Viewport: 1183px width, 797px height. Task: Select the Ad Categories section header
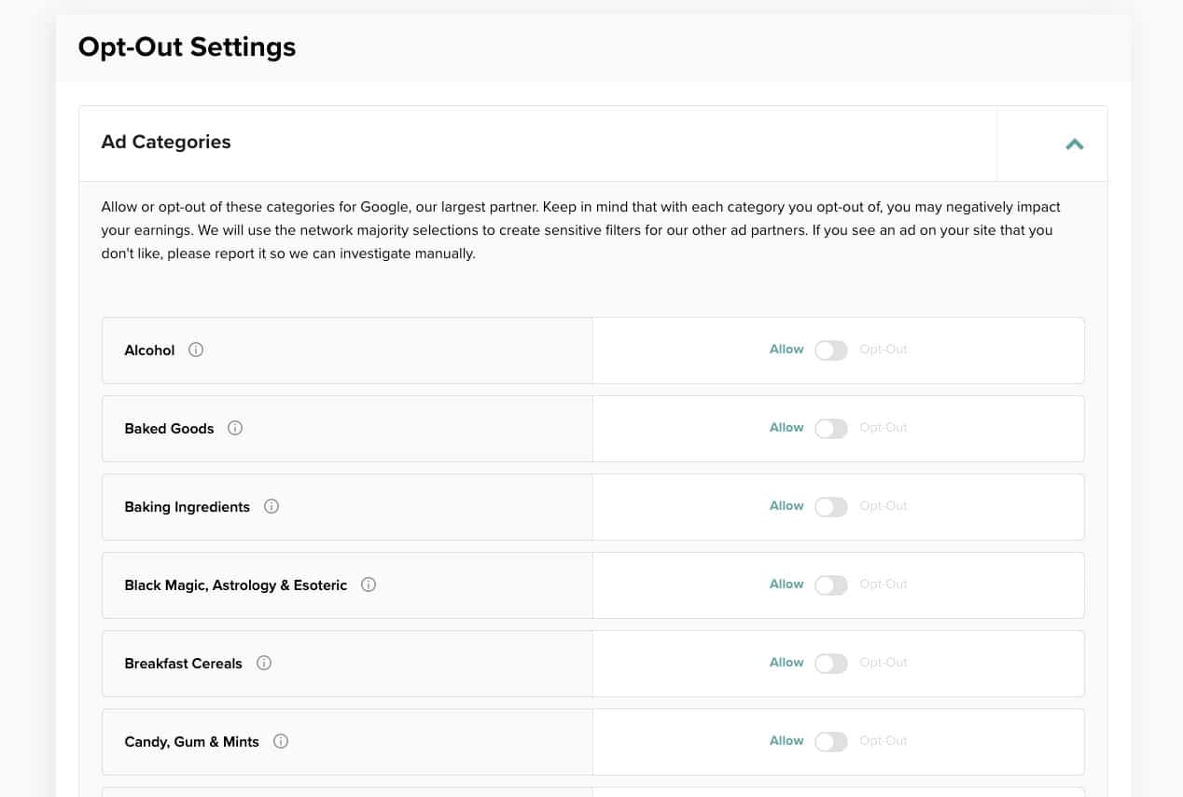coord(166,142)
